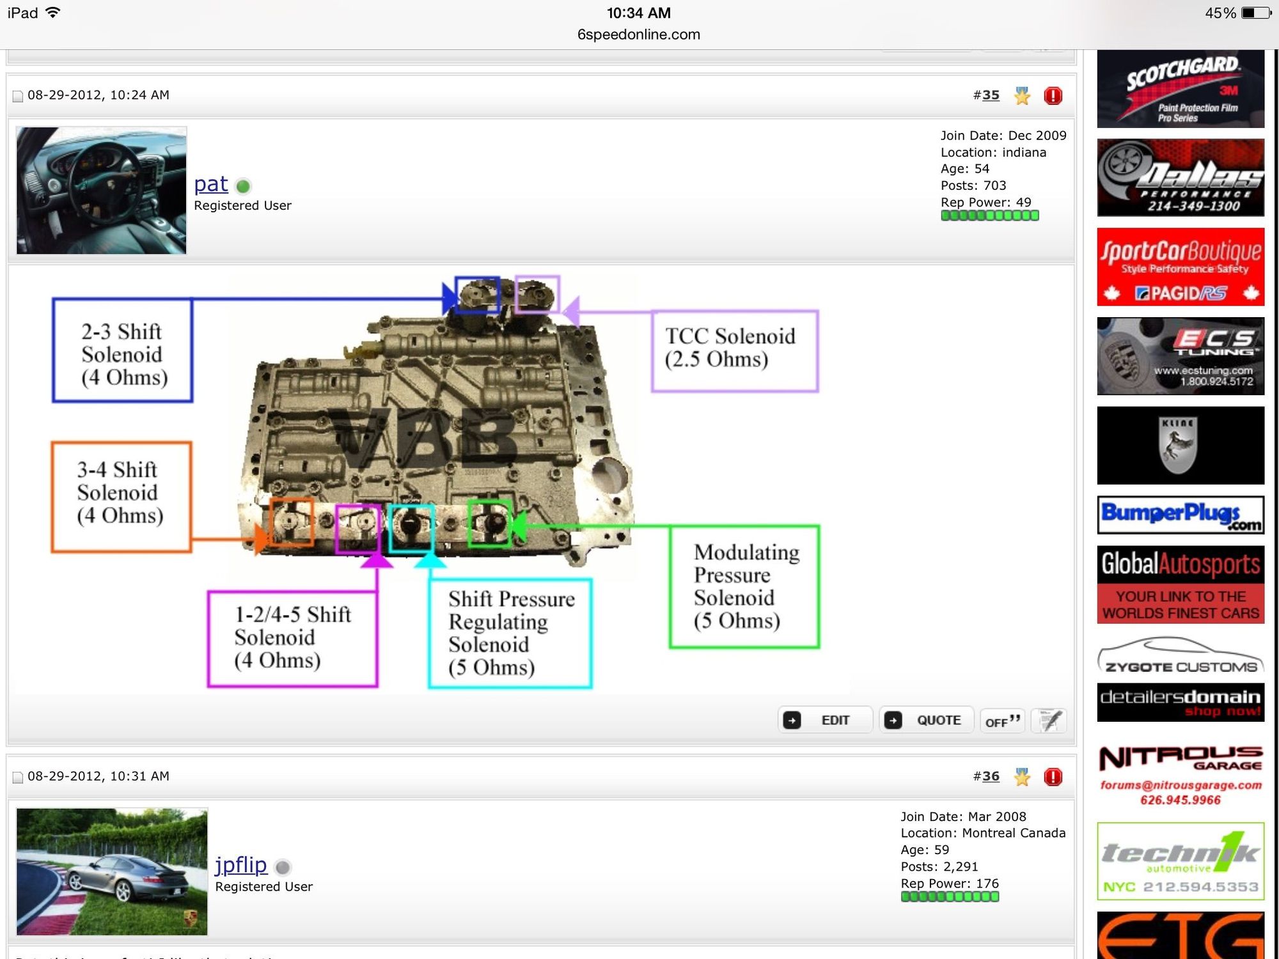This screenshot has height=959, width=1279.
Task: Click post #35 status icon beside date
Action: click(x=18, y=96)
